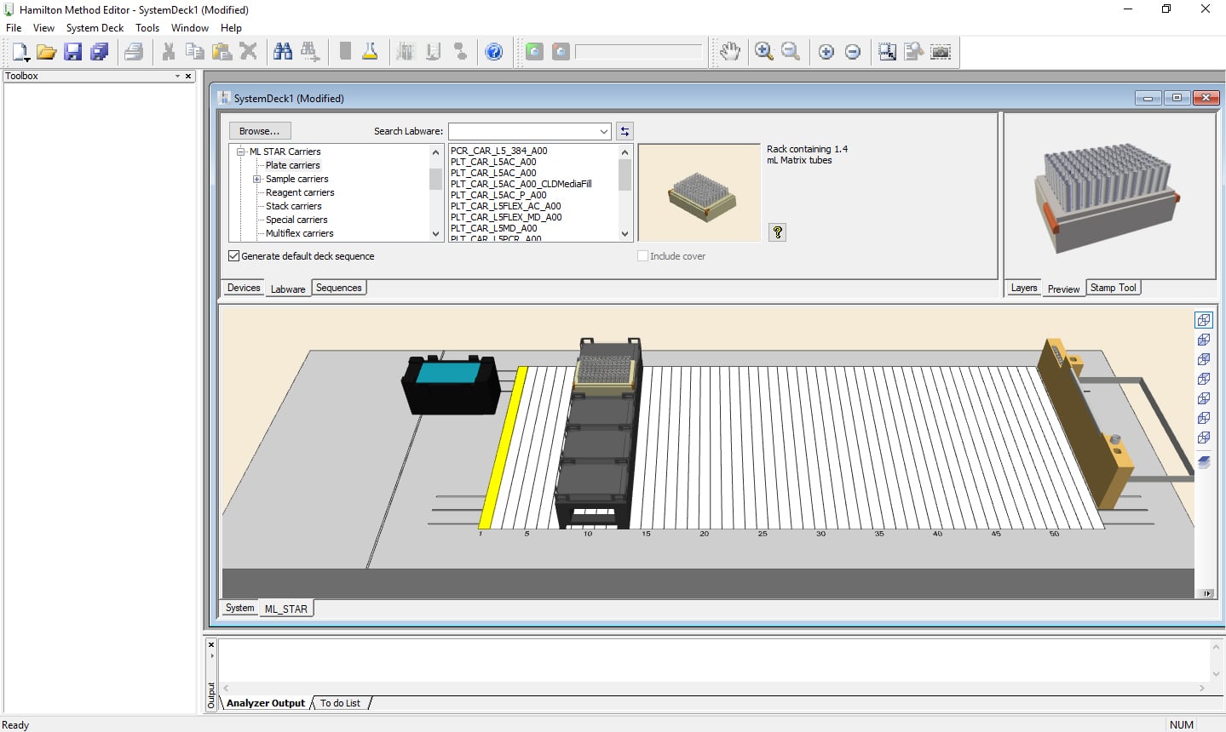Click the green square toolbar icon
1226x732 pixels.
[x=534, y=52]
